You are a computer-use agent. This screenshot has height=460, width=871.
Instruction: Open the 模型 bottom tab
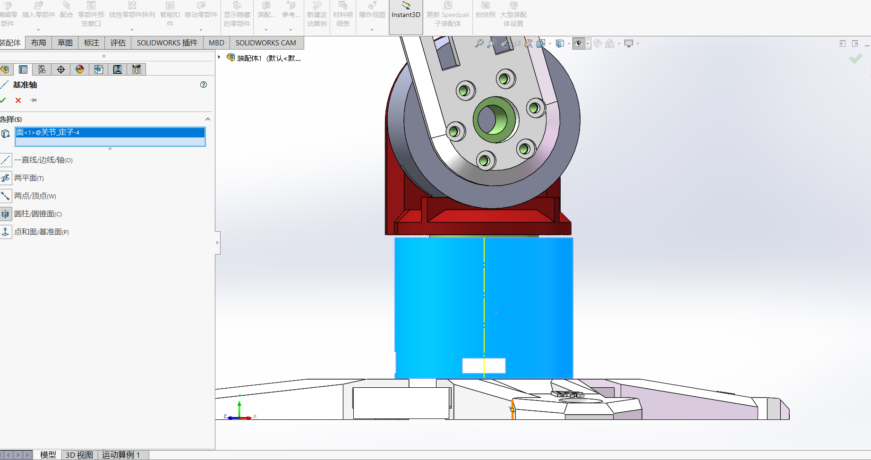click(48, 455)
